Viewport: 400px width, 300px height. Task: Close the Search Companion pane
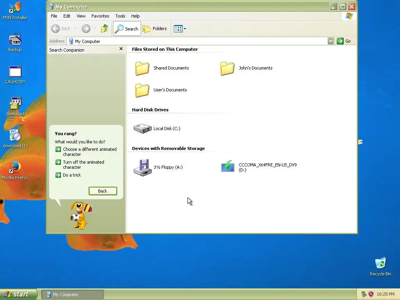tap(121, 49)
